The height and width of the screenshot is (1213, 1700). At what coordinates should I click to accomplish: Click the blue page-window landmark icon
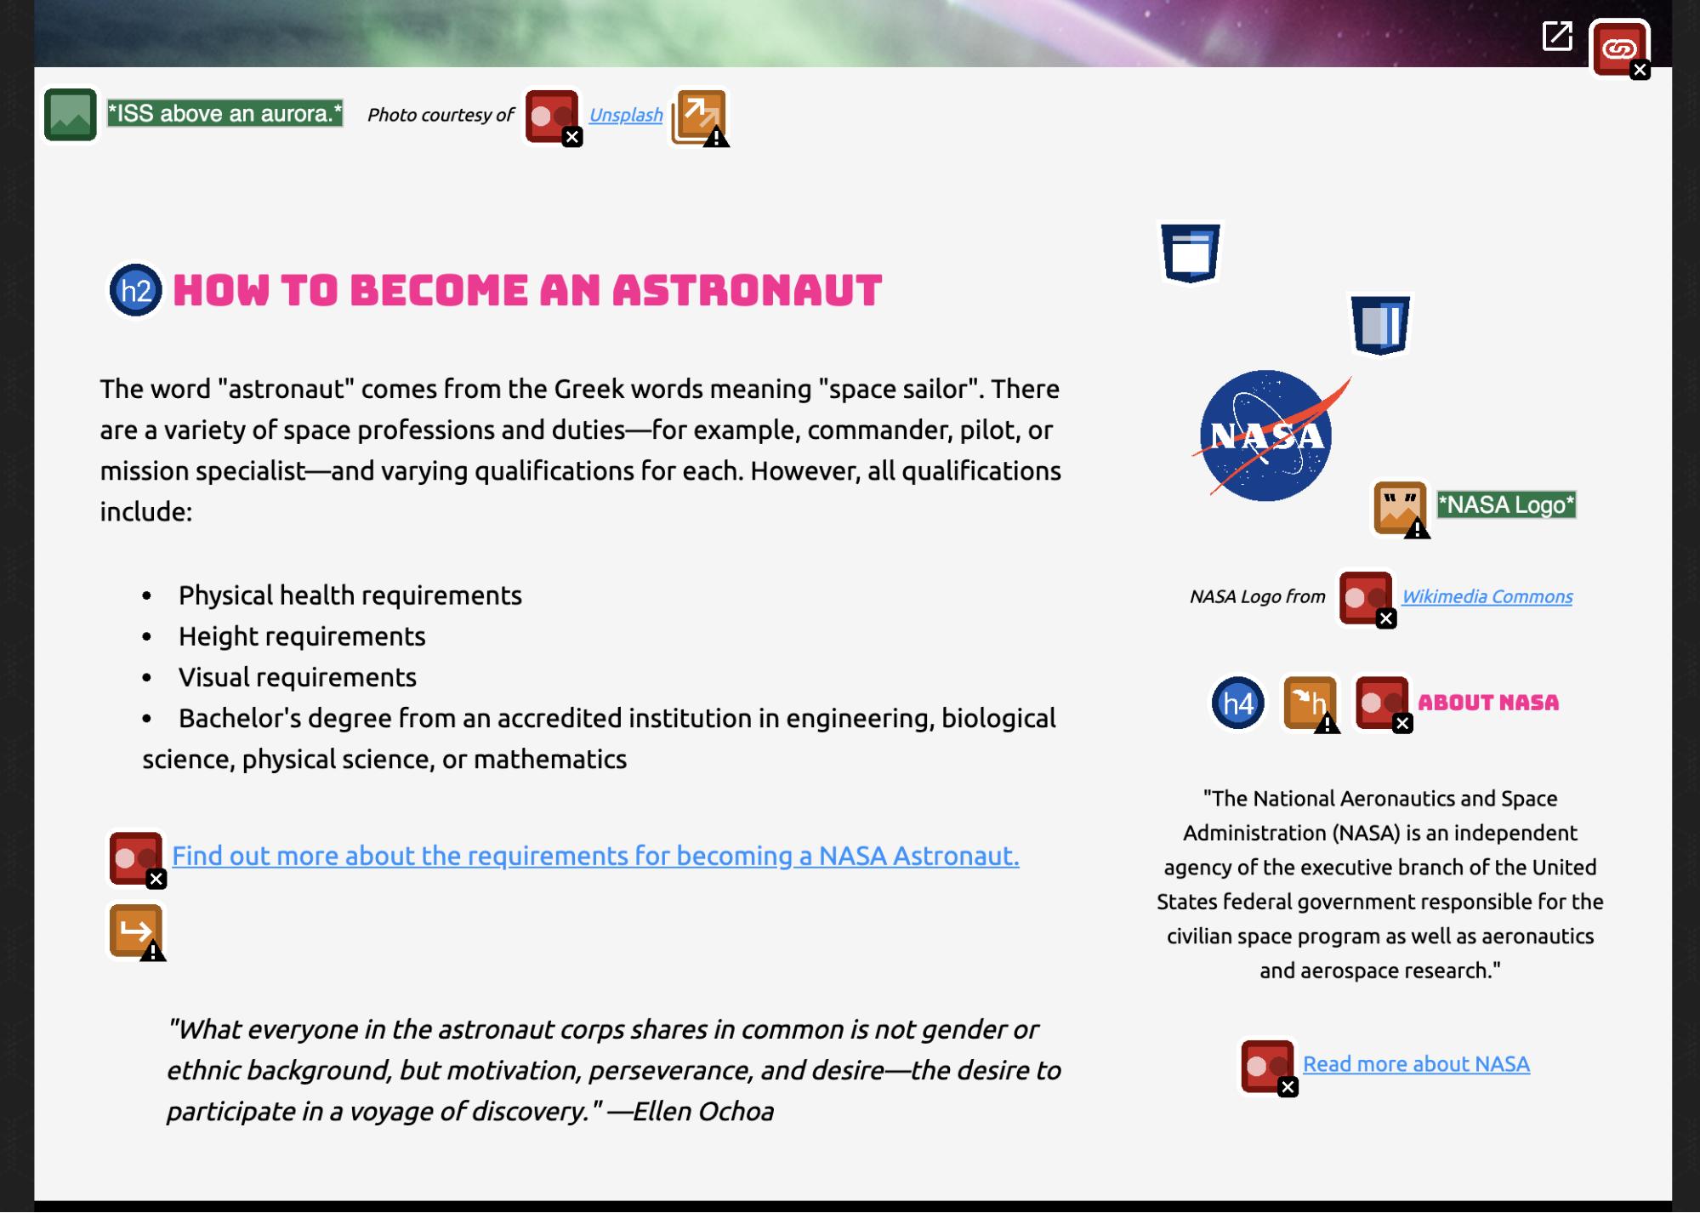coord(1190,253)
